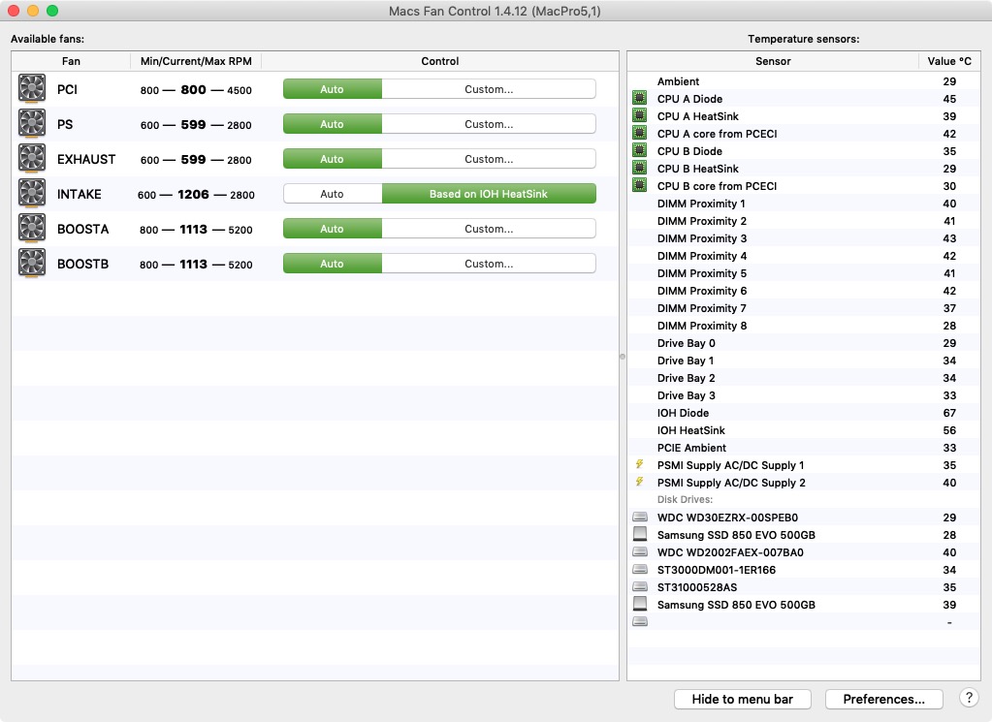Image resolution: width=992 pixels, height=722 pixels.
Task: Open Custom control for PCI fan
Action: pos(489,89)
